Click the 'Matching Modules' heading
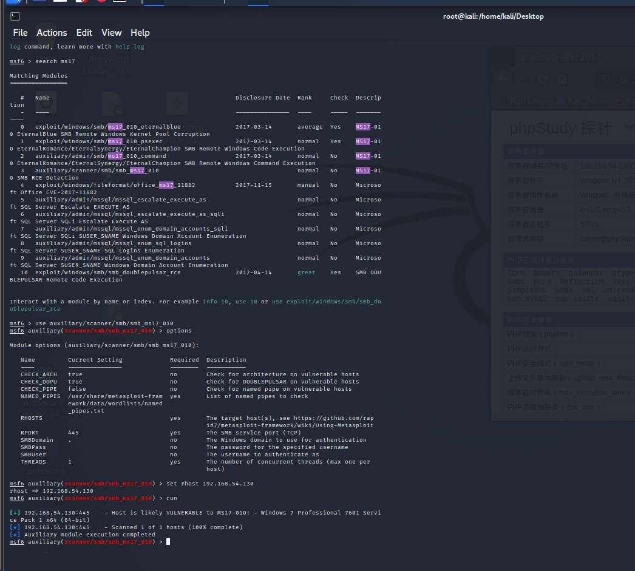635x571 pixels. 38,76
